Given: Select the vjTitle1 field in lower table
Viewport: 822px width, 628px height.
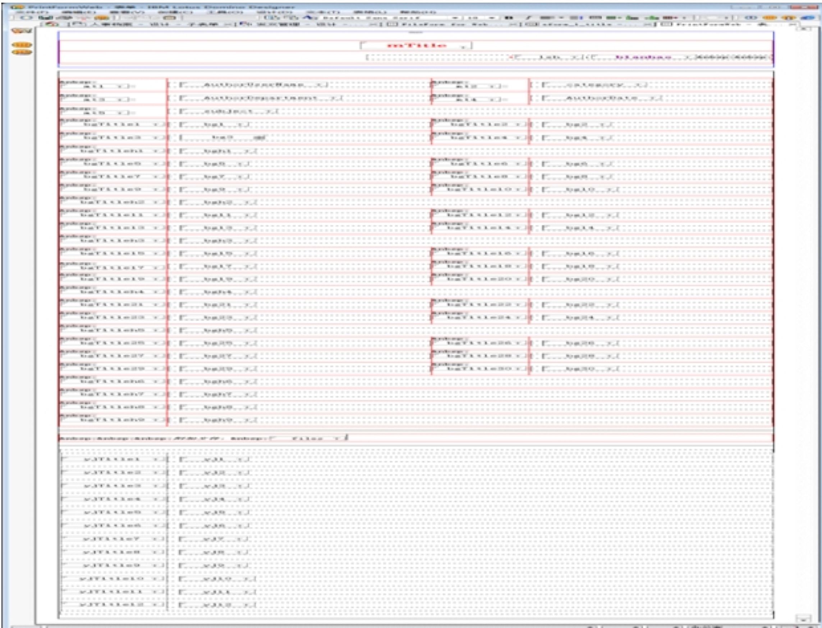Looking at the screenshot, I should (x=112, y=460).
